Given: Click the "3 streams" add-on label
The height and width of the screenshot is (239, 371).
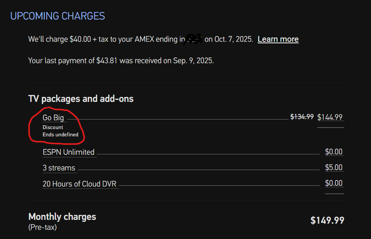Looking at the screenshot, I should click(x=59, y=168).
